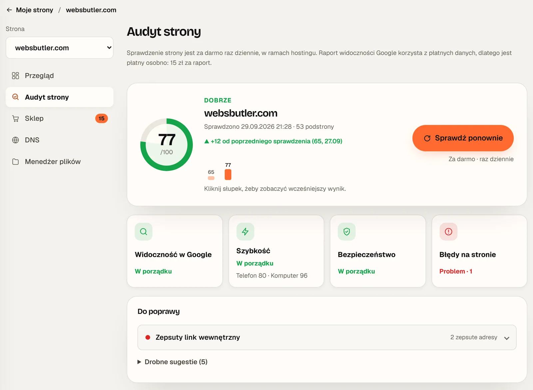The width and height of the screenshot is (533, 390).
Task: Click the red alert icon on Błędy na stronie
Action: click(448, 232)
